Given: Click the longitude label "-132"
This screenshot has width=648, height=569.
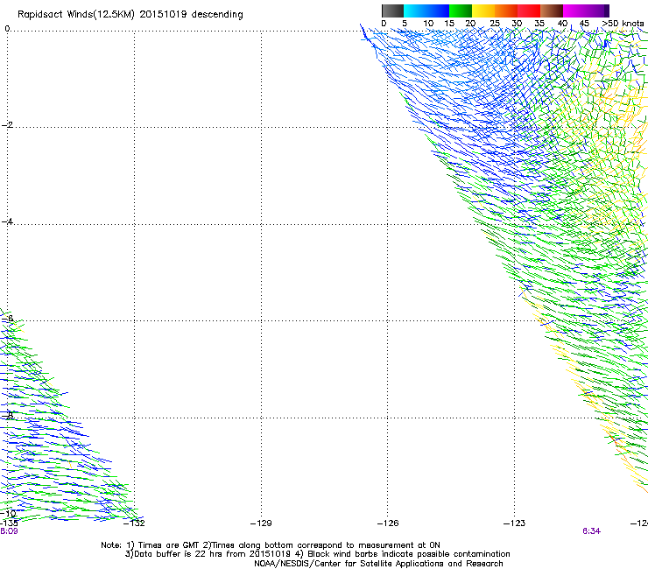Looking at the screenshot, I should coord(135,523).
